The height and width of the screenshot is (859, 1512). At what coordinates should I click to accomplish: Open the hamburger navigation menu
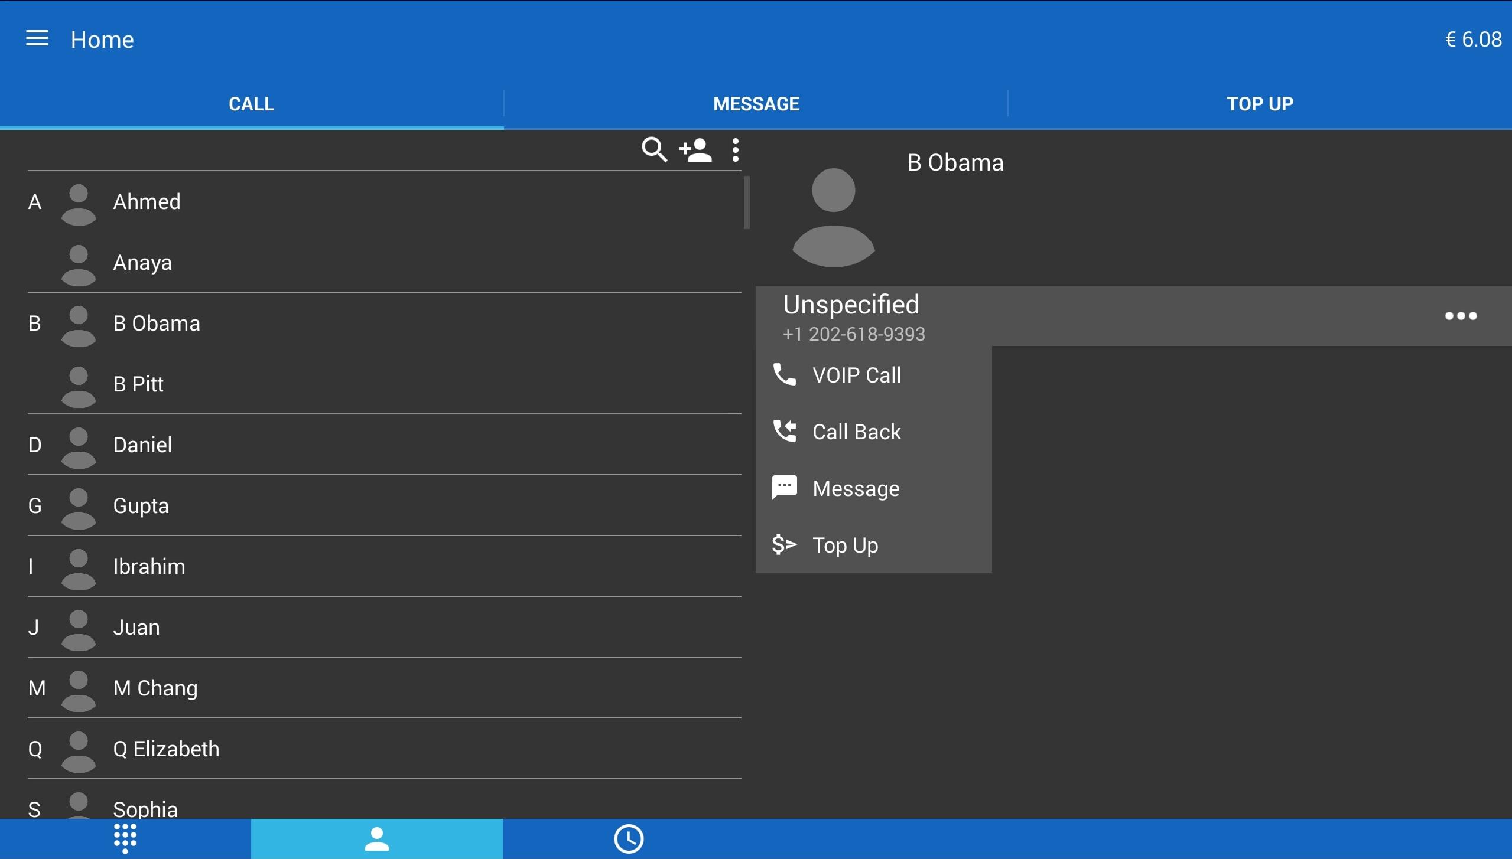(37, 39)
